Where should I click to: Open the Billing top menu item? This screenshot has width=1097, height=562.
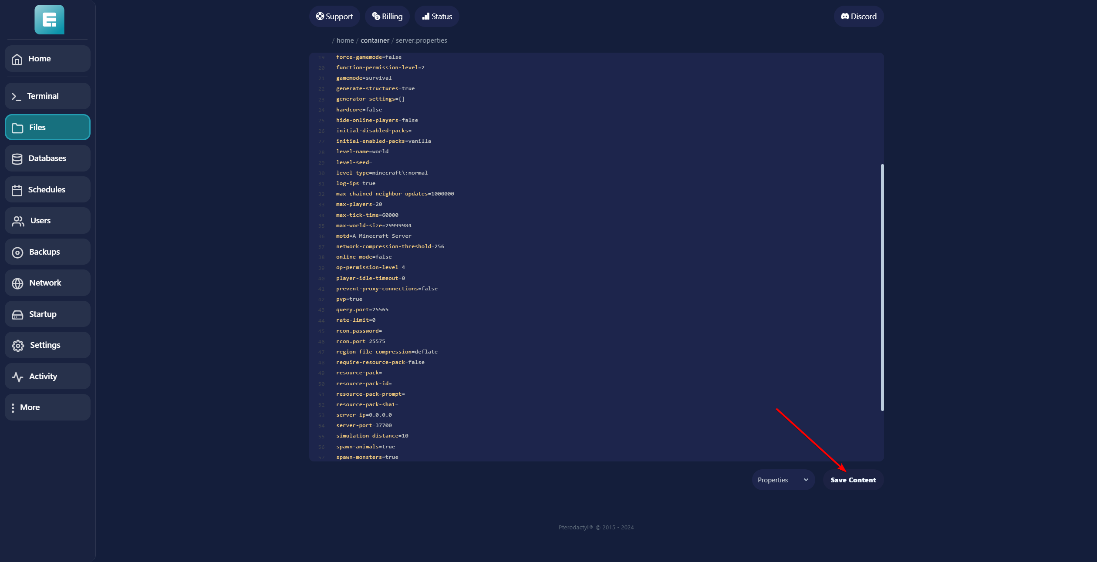(387, 17)
